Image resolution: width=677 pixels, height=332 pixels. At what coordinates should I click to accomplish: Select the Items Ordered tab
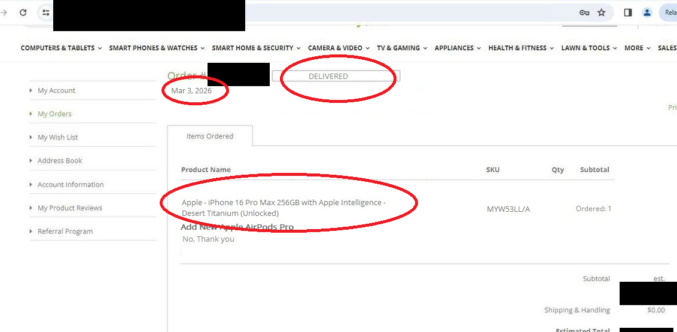(x=210, y=136)
